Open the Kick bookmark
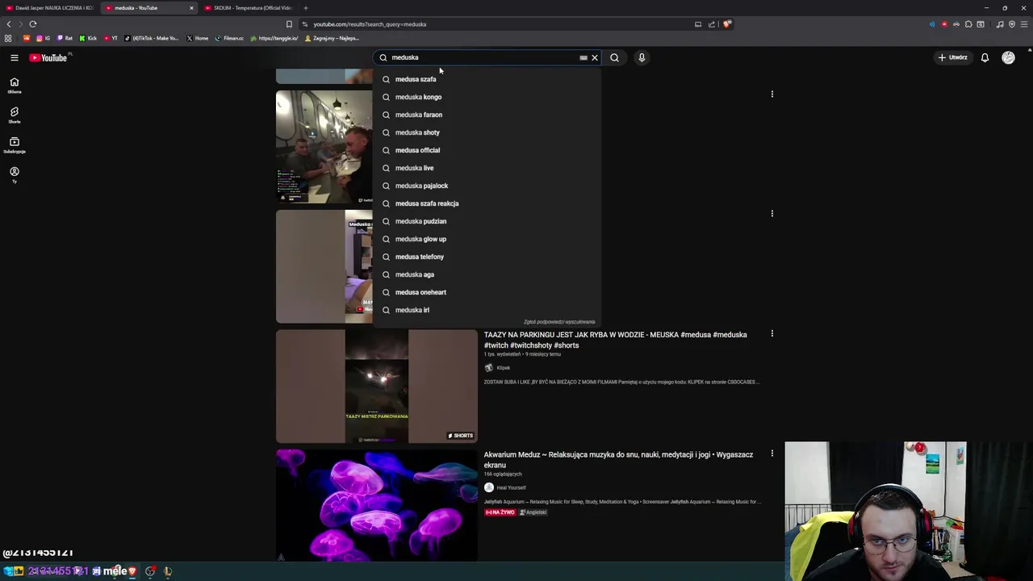Image resolution: width=1033 pixels, height=581 pixels. click(88, 38)
